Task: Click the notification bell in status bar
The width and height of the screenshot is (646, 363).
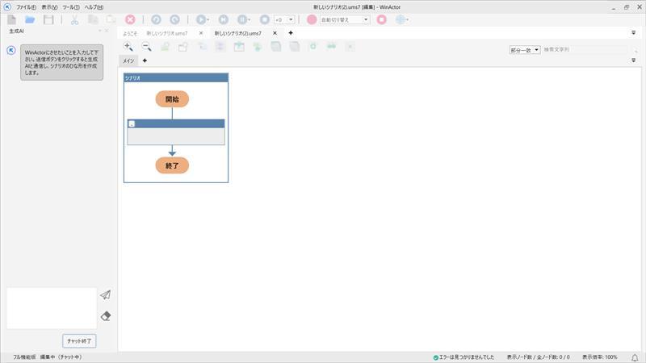Action: tap(635, 357)
